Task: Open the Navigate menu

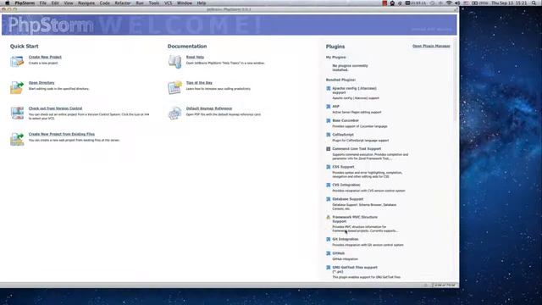Action: (x=86, y=3)
